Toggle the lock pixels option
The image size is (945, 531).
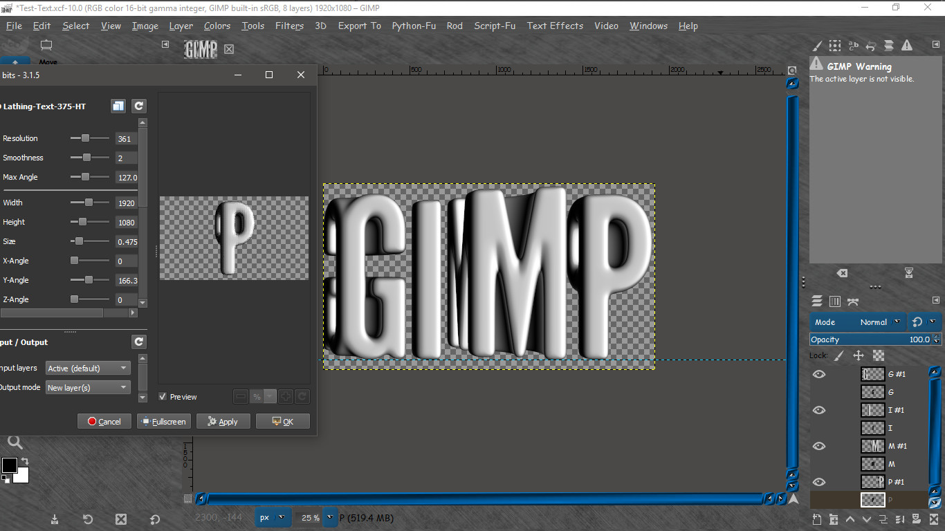click(838, 355)
